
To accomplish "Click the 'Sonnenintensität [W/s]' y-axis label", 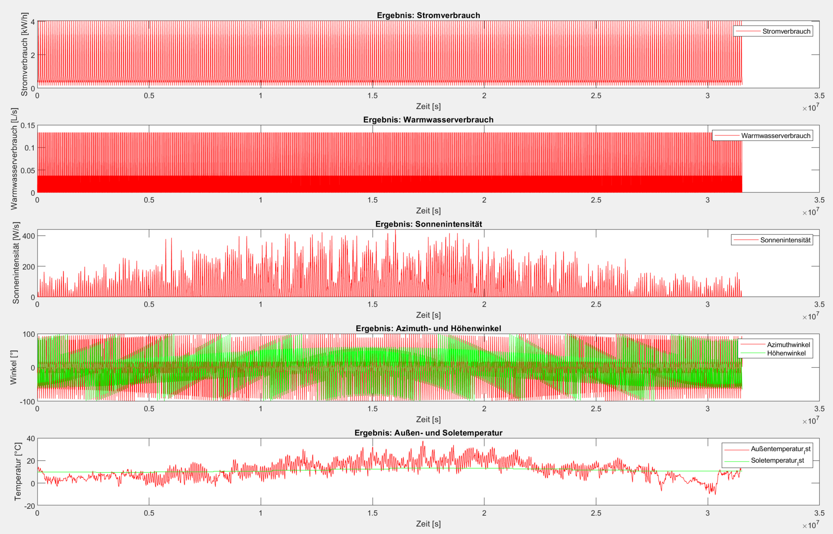I will [16, 263].
